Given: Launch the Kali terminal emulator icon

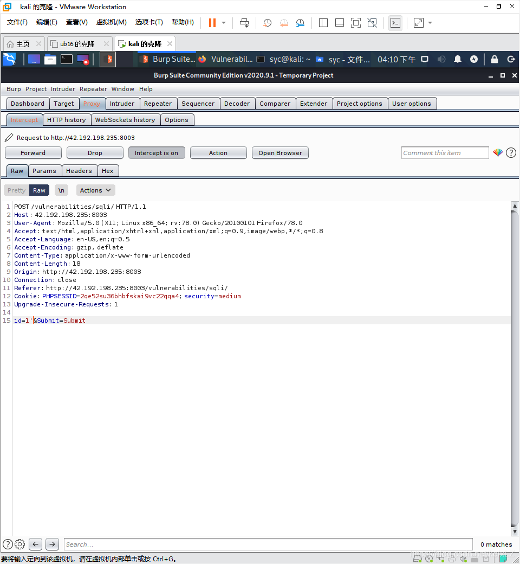Looking at the screenshot, I should click(67, 59).
